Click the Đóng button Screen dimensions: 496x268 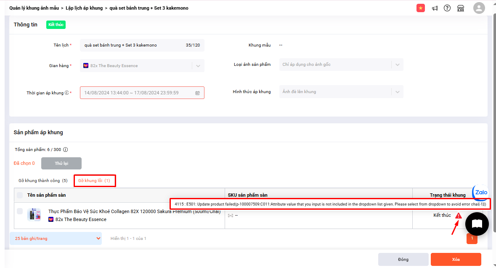tap(403, 259)
